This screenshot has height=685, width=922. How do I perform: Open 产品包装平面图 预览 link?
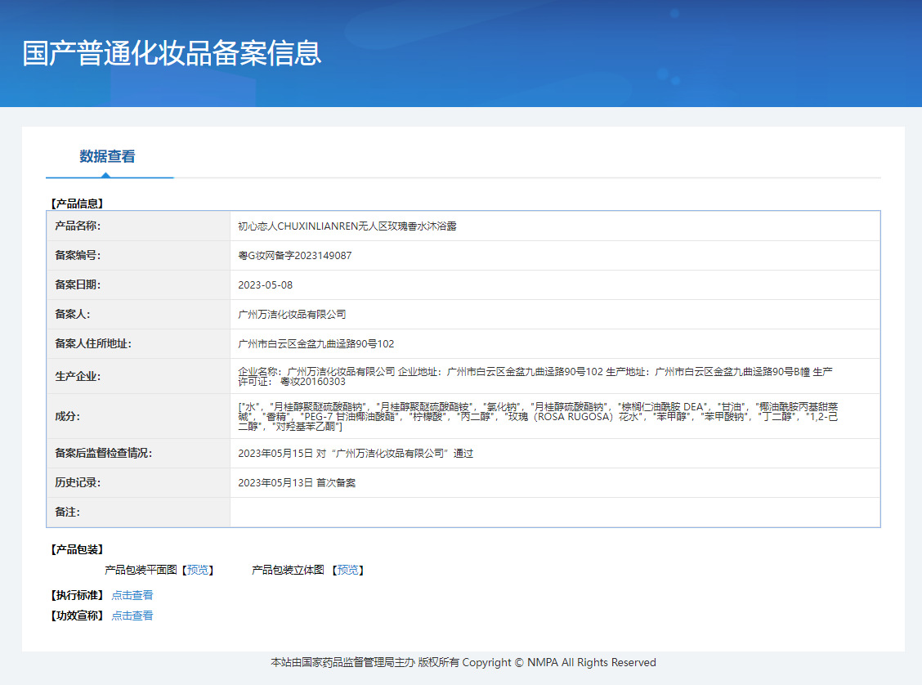198,570
